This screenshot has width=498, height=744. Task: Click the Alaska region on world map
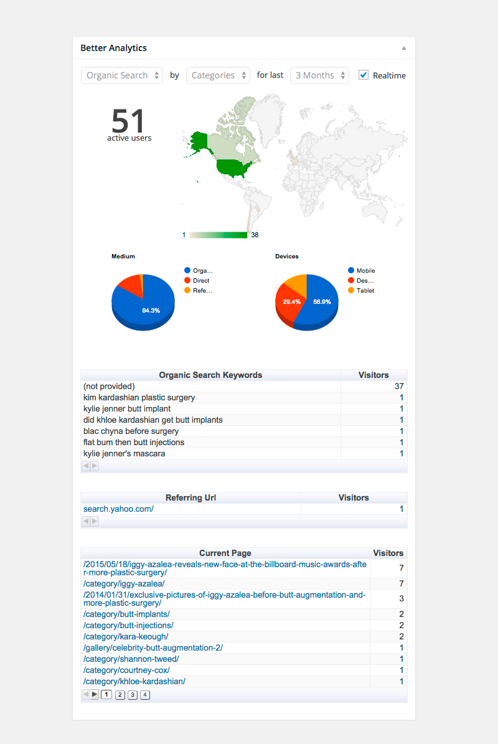[199, 141]
